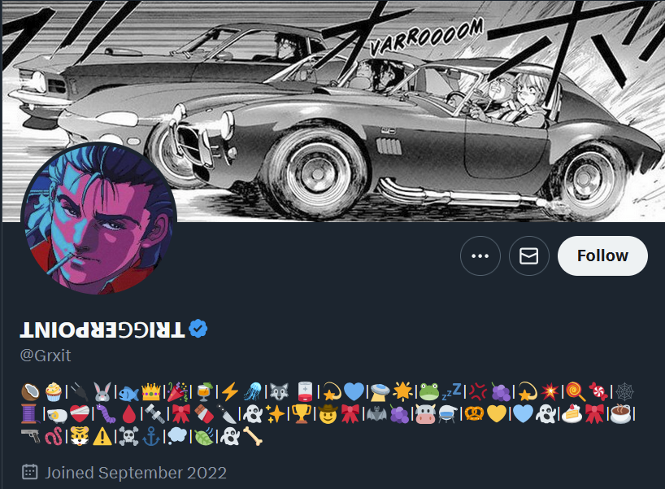Viewport: 665px width, 489px height.
Task: Open the three-dot more options menu
Action: coord(480,256)
